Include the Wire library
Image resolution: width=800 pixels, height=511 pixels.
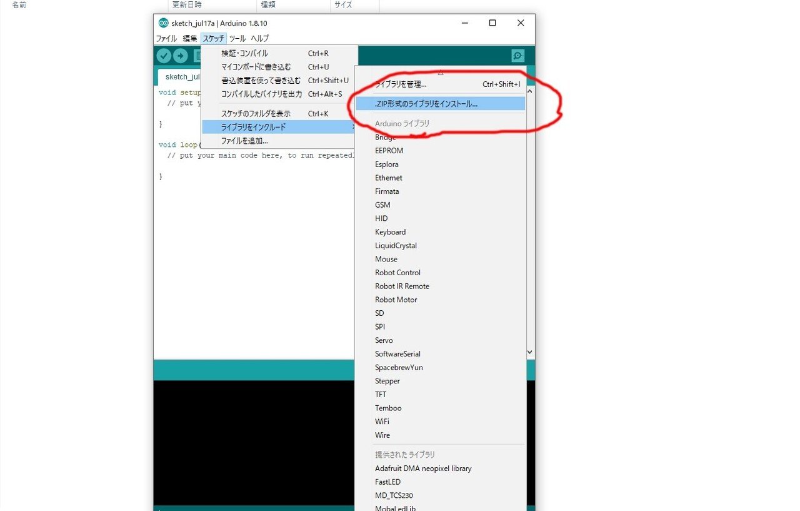click(441, 435)
